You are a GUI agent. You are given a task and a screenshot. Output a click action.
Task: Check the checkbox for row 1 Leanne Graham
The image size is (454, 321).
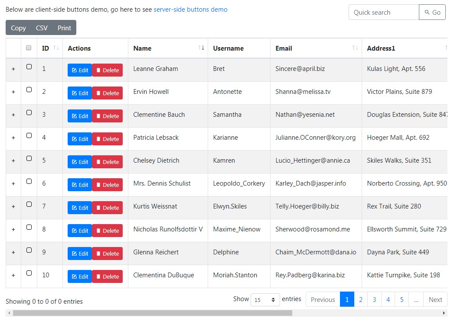(x=29, y=66)
